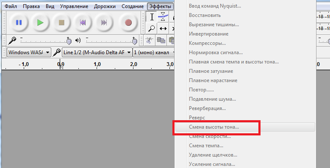The image size is (330, 168).
Task: Choose Смена темпа... effect
Action: point(245,146)
